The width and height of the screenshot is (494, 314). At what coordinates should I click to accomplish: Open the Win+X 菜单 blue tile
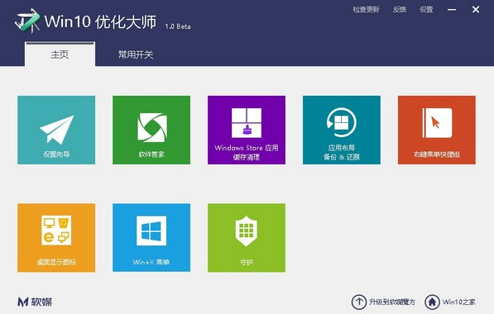tap(151, 238)
